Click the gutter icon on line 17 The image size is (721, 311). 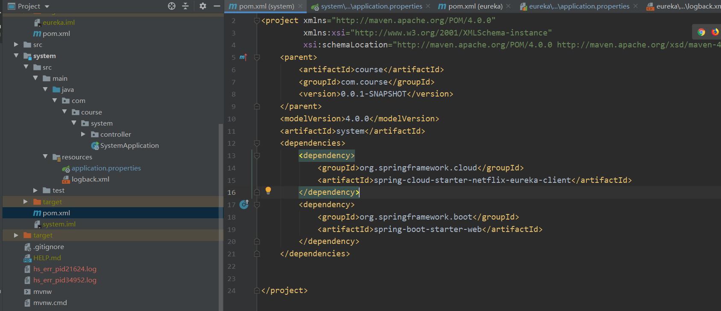pos(244,205)
